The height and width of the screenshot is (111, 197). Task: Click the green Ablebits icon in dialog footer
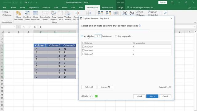tap(96, 96)
